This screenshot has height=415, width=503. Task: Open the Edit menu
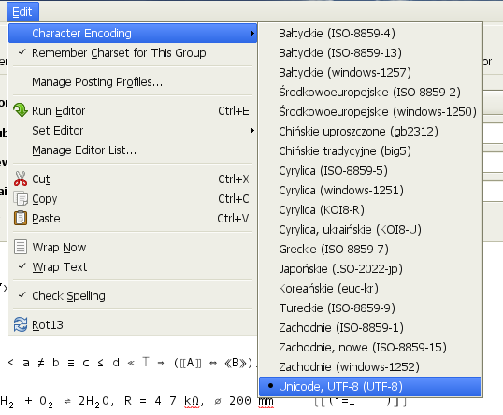click(x=22, y=12)
